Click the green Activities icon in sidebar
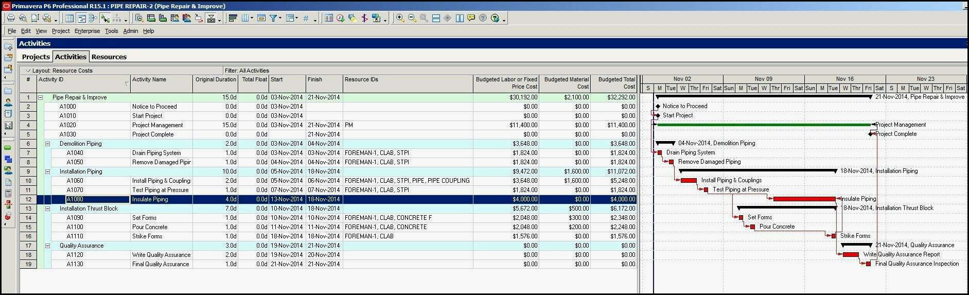The image size is (969, 295). 8,148
